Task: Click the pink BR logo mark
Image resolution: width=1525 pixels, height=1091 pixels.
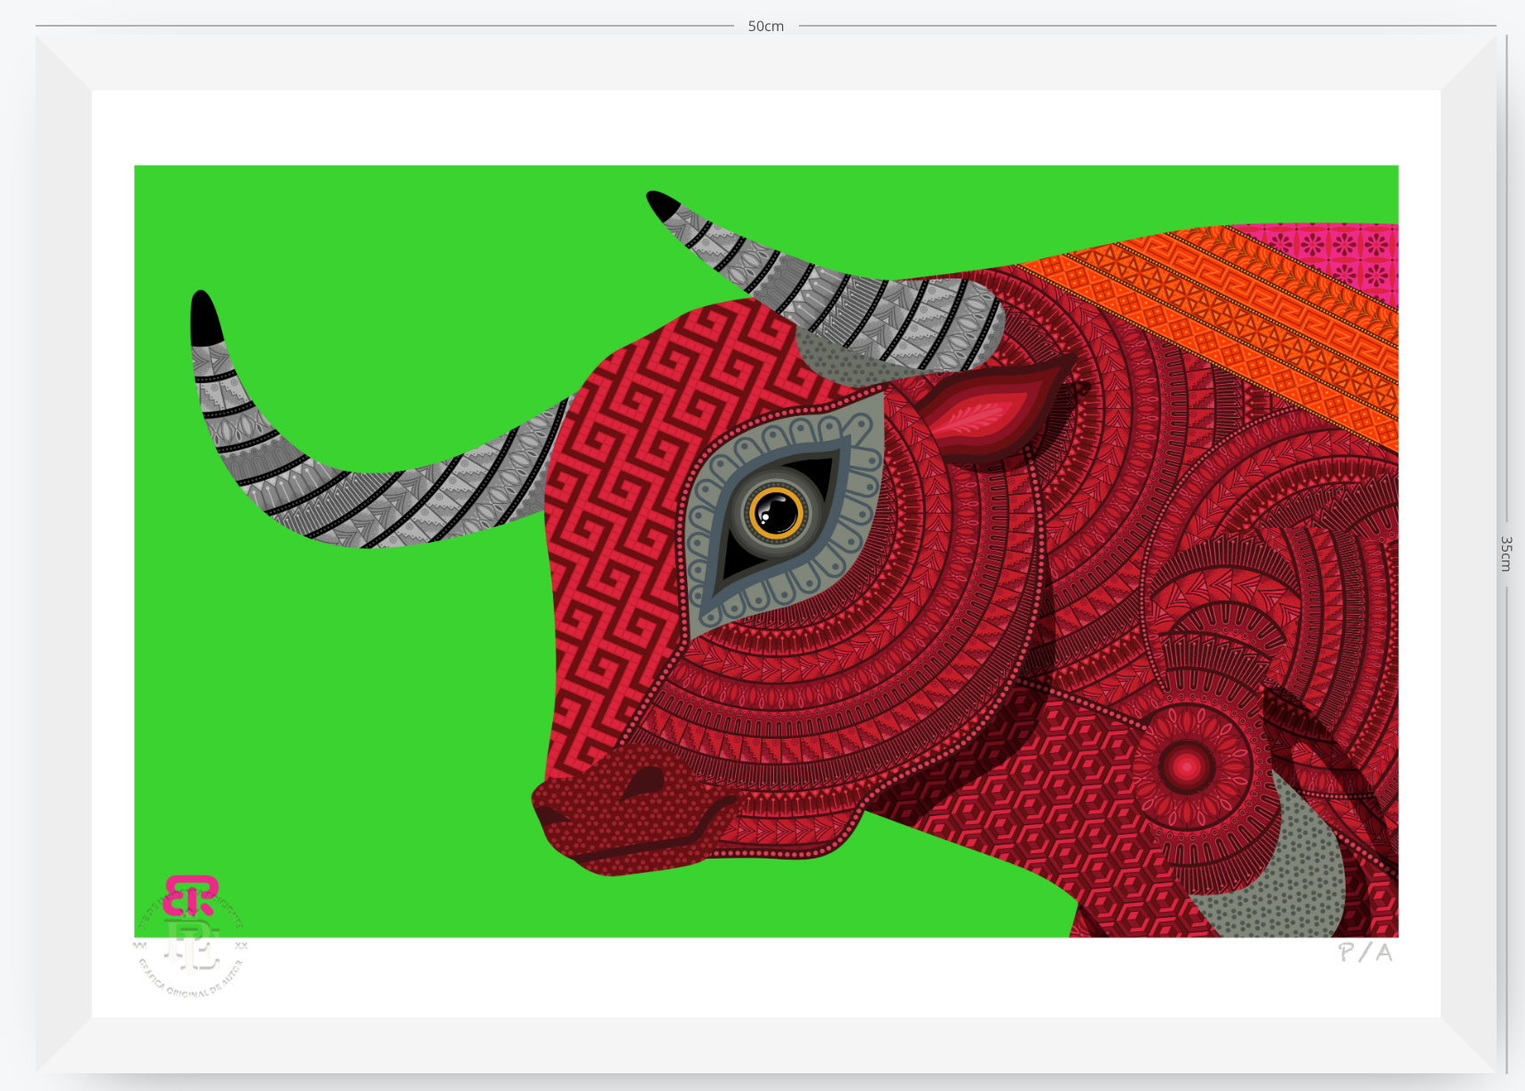Action: pyautogui.click(x=190, y=896)
